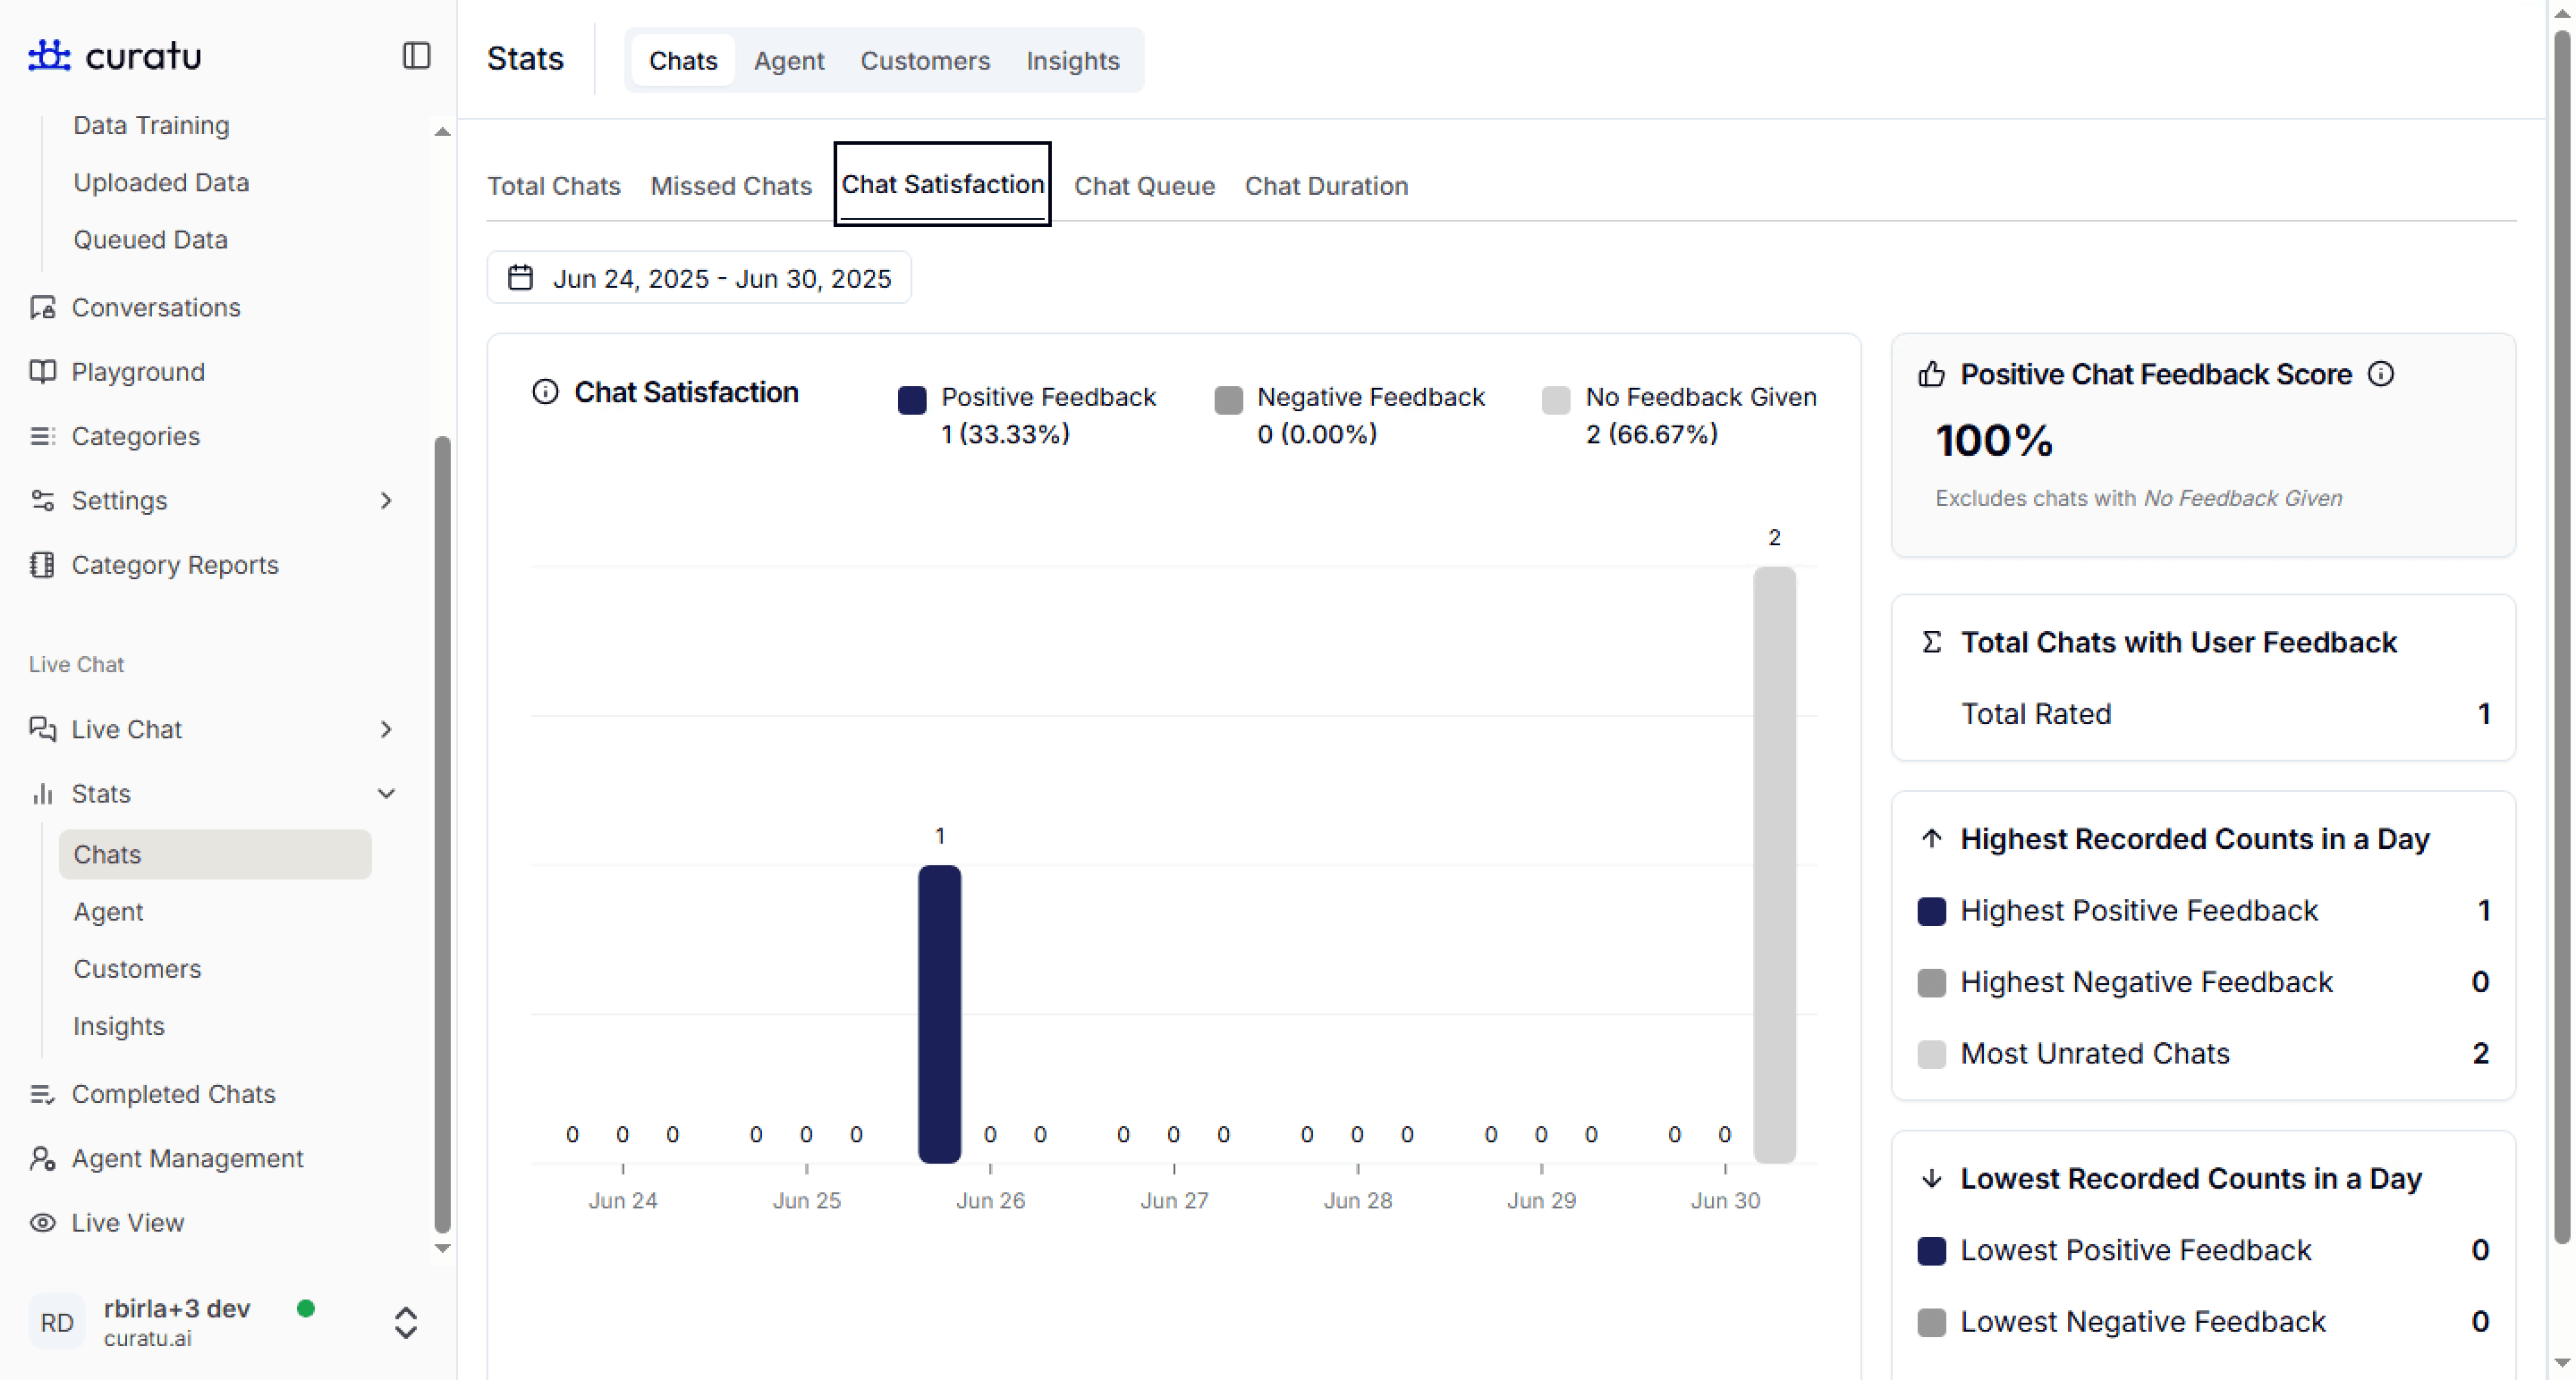The image size is (2576, 1380).
Task: Click the Settings sliders icon
Action: pyautogui.click(x=42, y=500)
